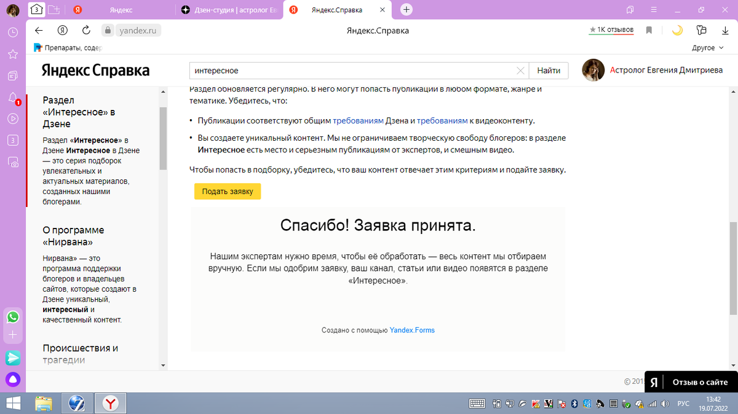738x414 pixels.
Task: Open history clock icon in sidebar
Action: 12,32
